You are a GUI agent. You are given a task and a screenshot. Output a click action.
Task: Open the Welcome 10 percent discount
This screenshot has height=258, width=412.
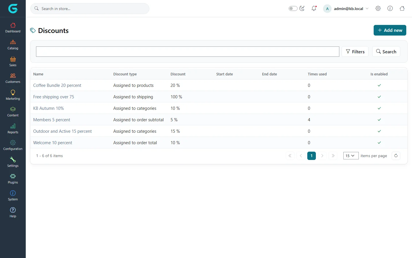pos(53,143)
